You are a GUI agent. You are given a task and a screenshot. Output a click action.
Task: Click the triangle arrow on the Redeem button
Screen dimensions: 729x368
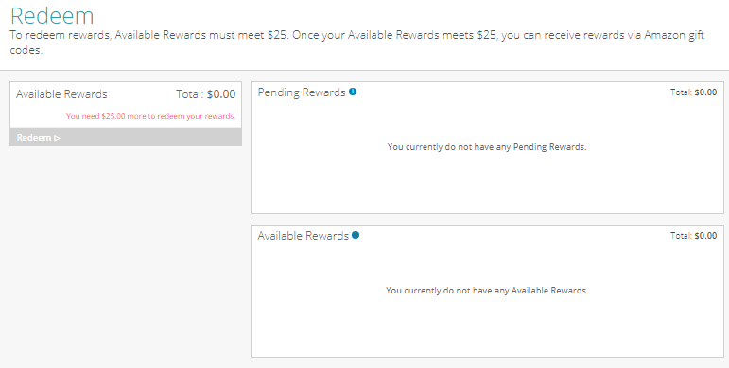click(57, 138)
